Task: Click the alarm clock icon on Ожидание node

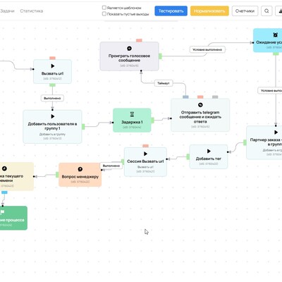Action: 276,35
